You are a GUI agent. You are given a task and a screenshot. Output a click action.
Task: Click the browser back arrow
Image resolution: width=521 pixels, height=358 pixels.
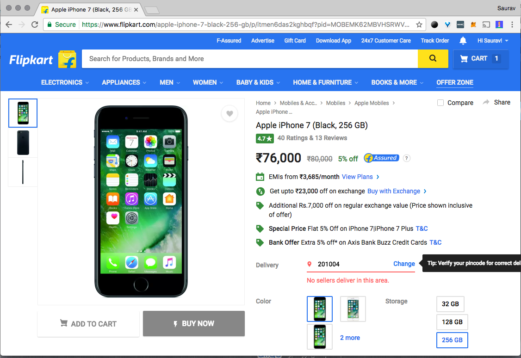[9, 25]
